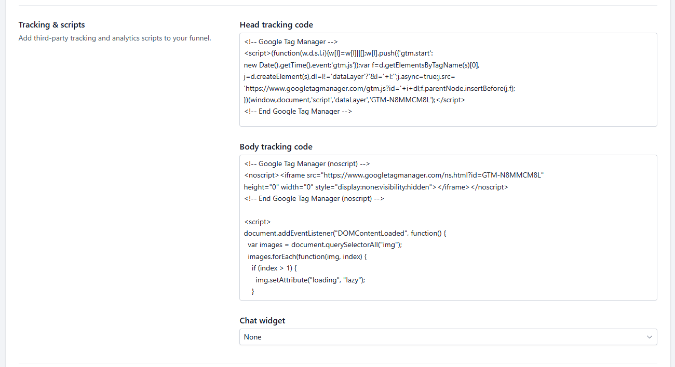Click inside the Body tracking code textarea
675x367 pixels.
pos(448,227)
